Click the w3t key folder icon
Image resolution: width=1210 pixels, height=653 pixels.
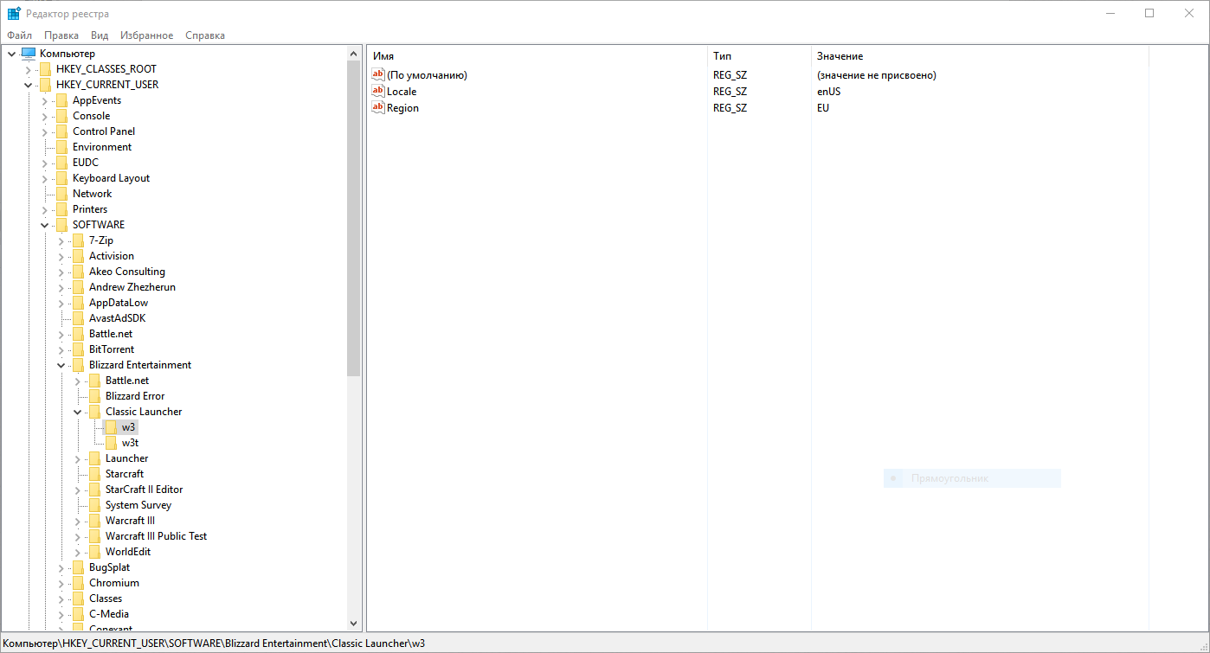111,443
